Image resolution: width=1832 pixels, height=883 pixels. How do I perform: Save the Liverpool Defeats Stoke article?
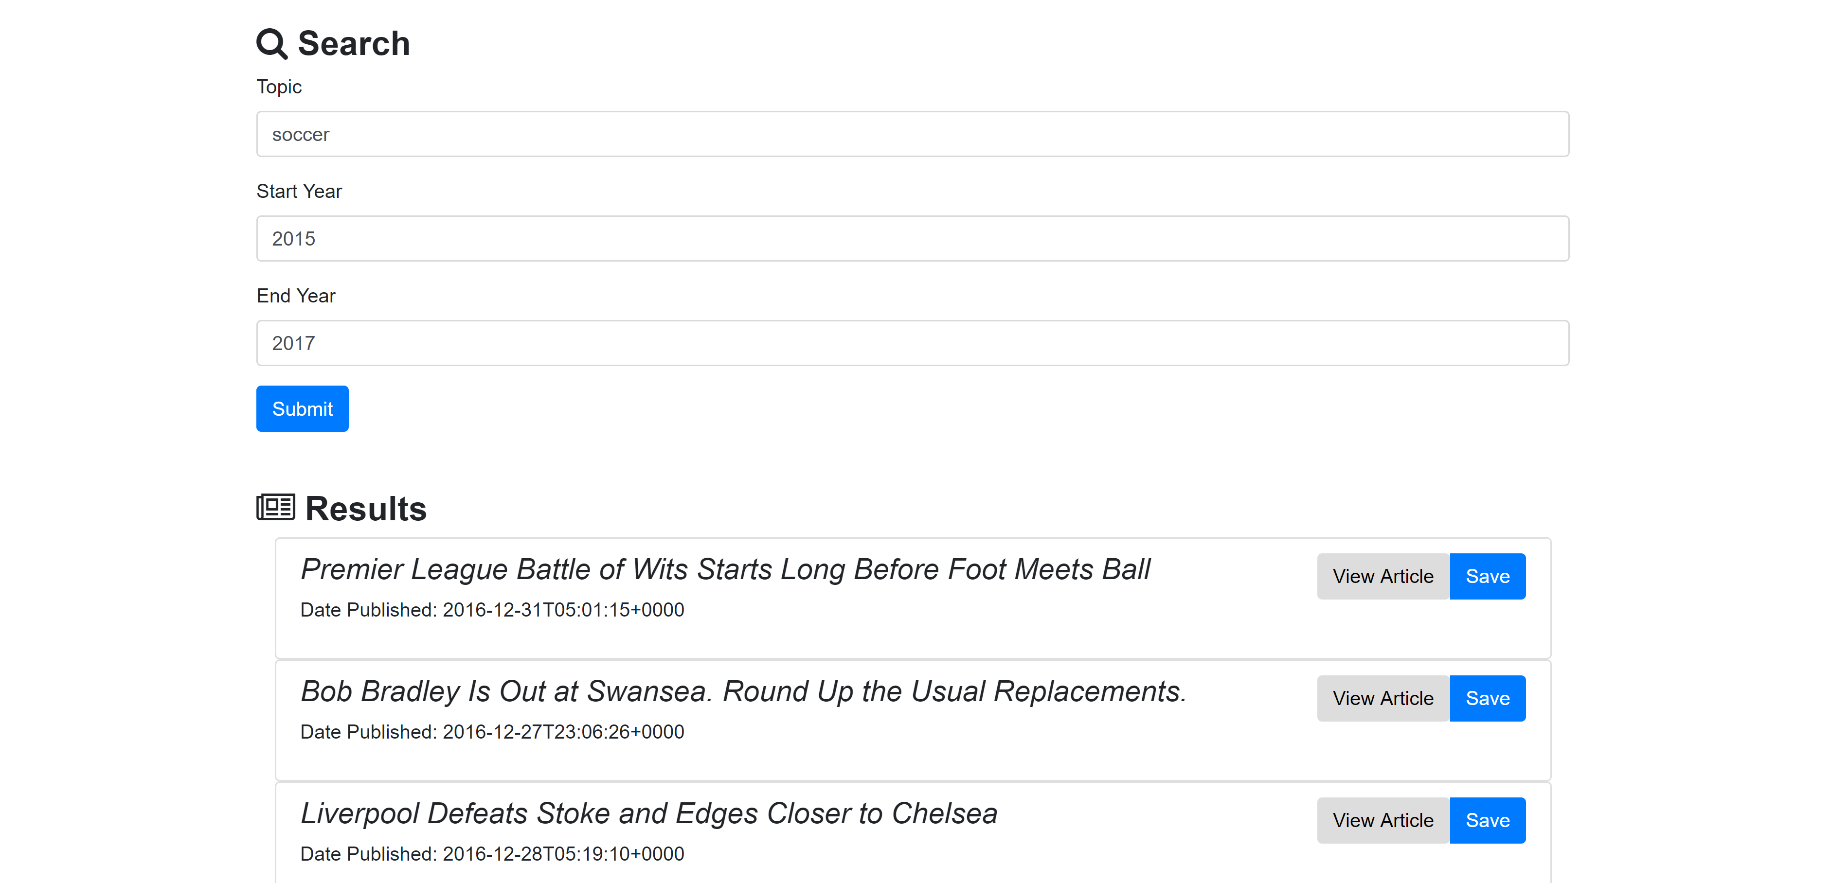click(1487, 820)
